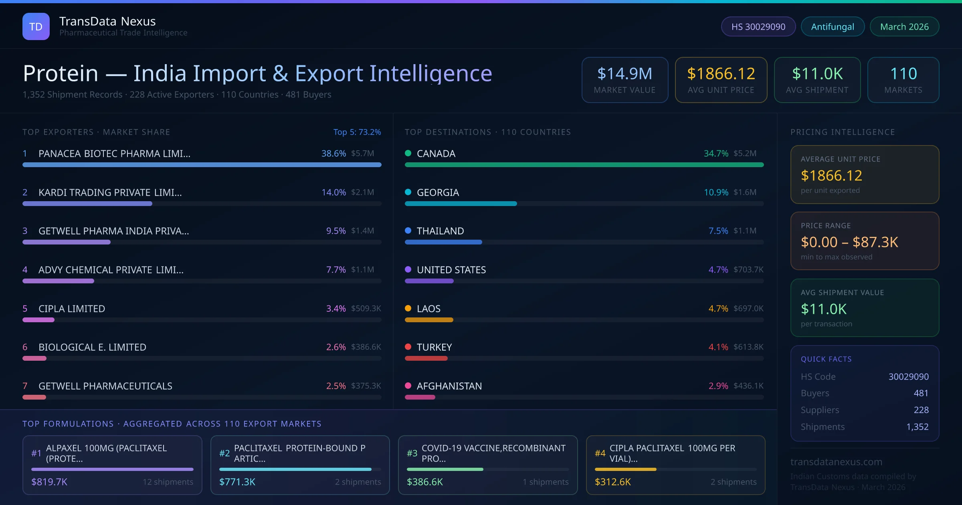Click Thailand's blue dot marker
The height and width of the screenshot is (505, 962).
click(x=408, y=230)
